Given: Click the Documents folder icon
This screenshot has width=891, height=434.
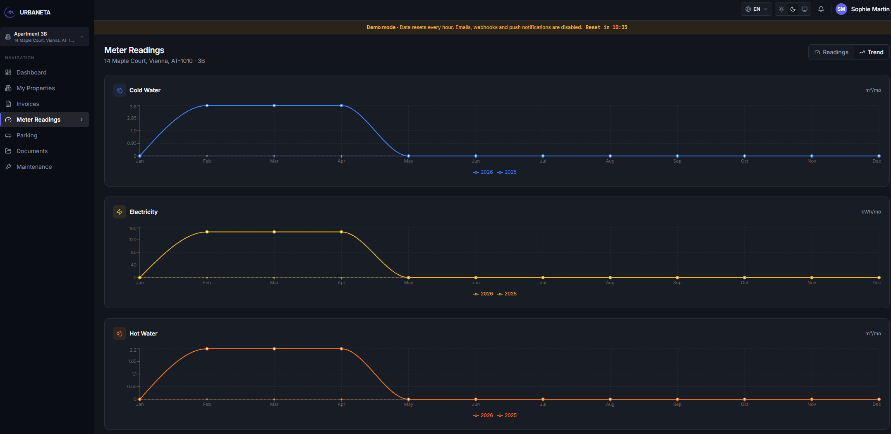Looking at the screenshot, I should pyautogui.click(x=8, y=151).
